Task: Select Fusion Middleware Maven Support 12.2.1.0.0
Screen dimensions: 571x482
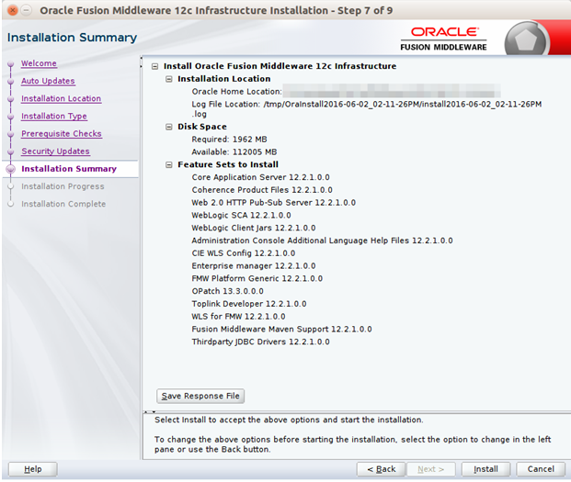Action: (x=282, y=330)
